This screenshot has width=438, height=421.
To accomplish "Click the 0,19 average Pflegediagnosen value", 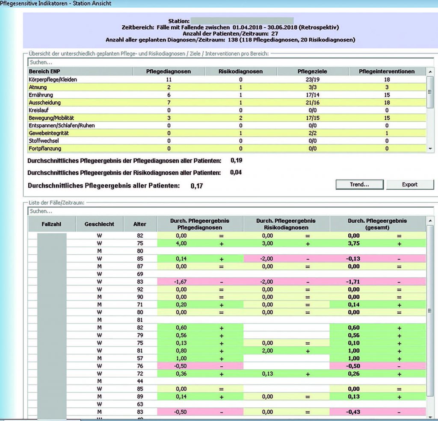I will [236, 161].
